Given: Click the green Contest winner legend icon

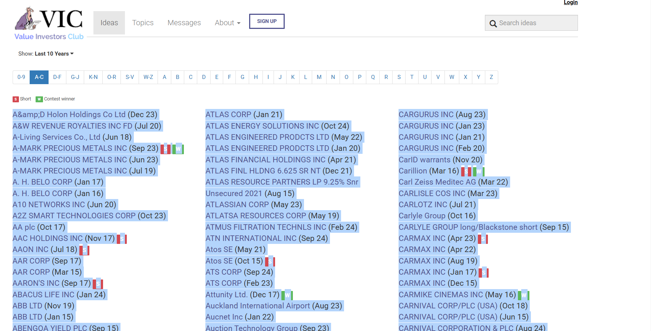Looking at the screenshot, I should pyautogui.click(x=39, y=99).
